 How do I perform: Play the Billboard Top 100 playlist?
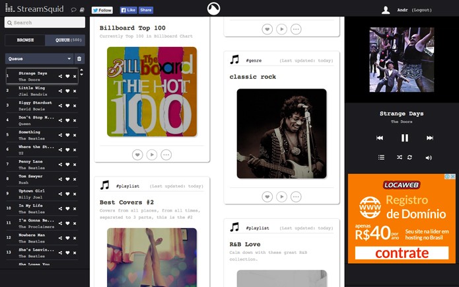point(152,155)
